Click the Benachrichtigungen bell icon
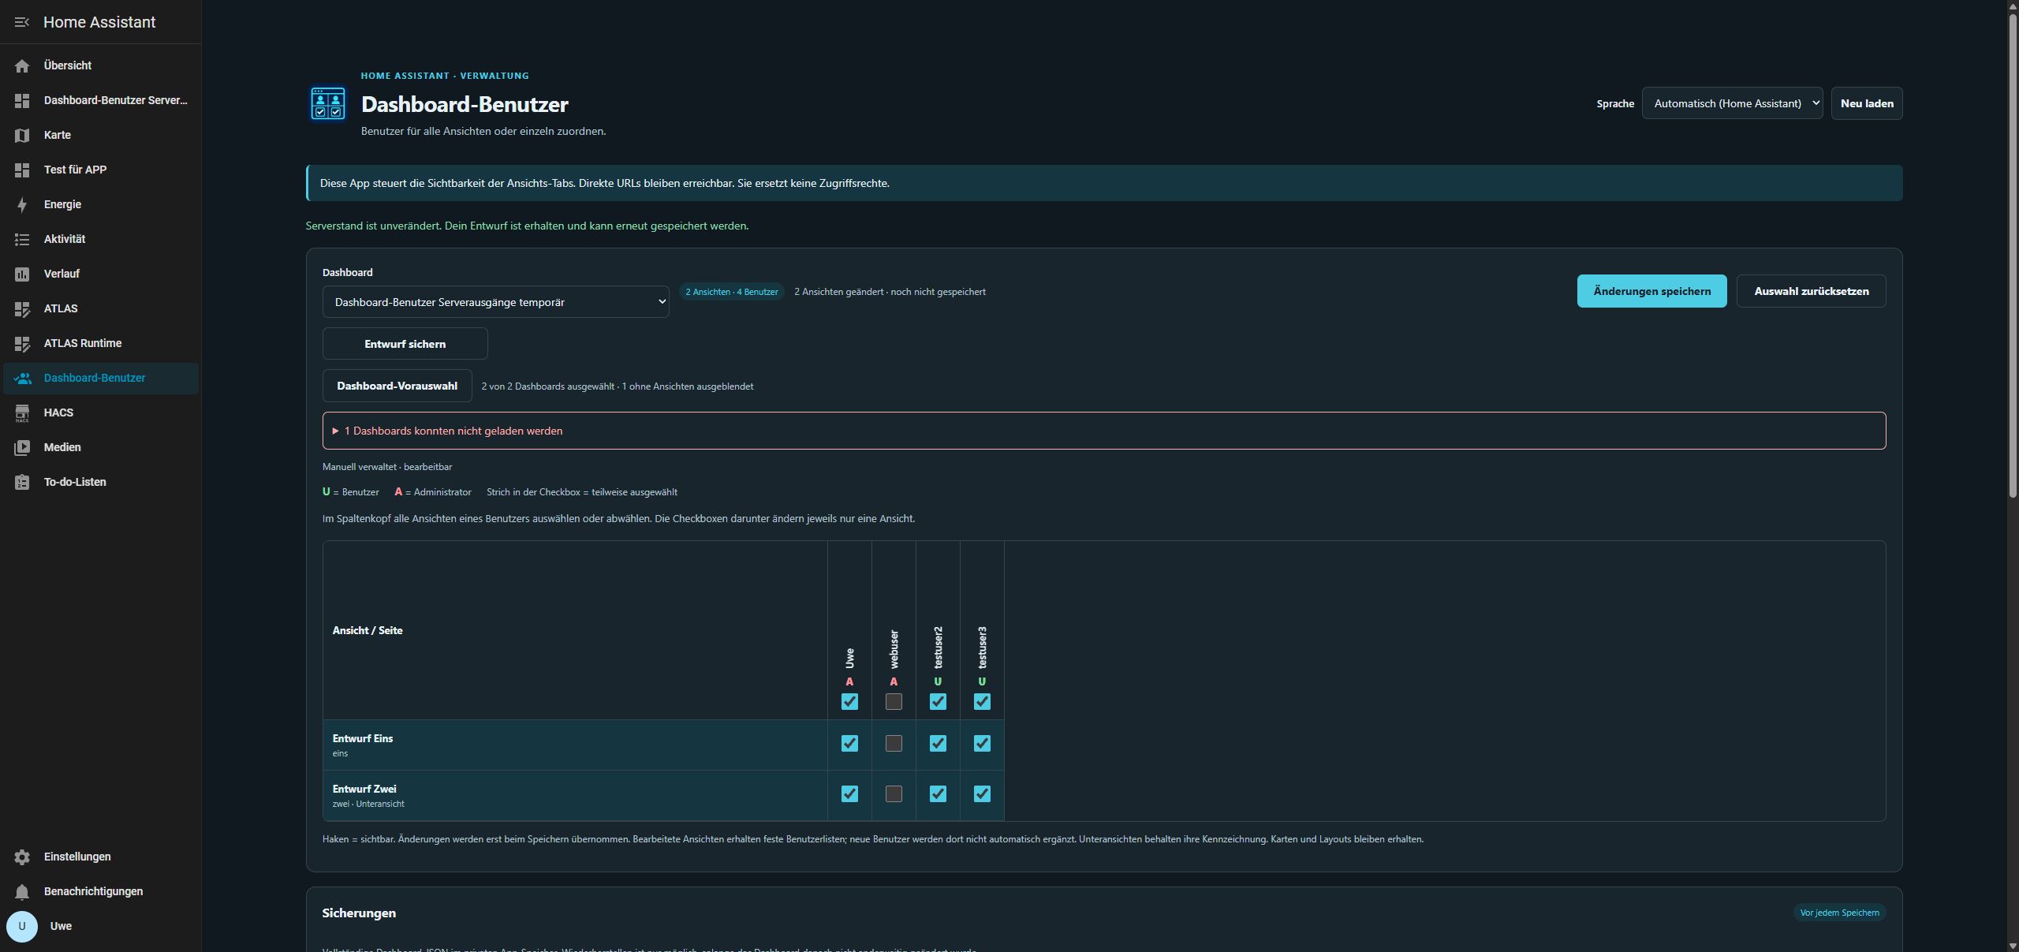Image resolution: width=2019 pixels, height=952 pixels. pyautogui.click(x=22, y=891)
